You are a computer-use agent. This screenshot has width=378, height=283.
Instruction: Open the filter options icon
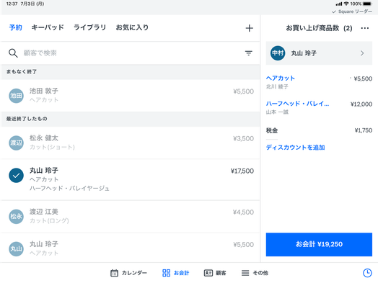click(249, 53)
